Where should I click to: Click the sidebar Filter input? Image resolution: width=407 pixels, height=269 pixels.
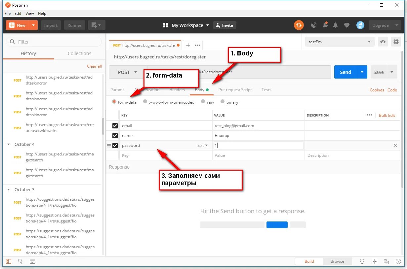tap(54, 42)
